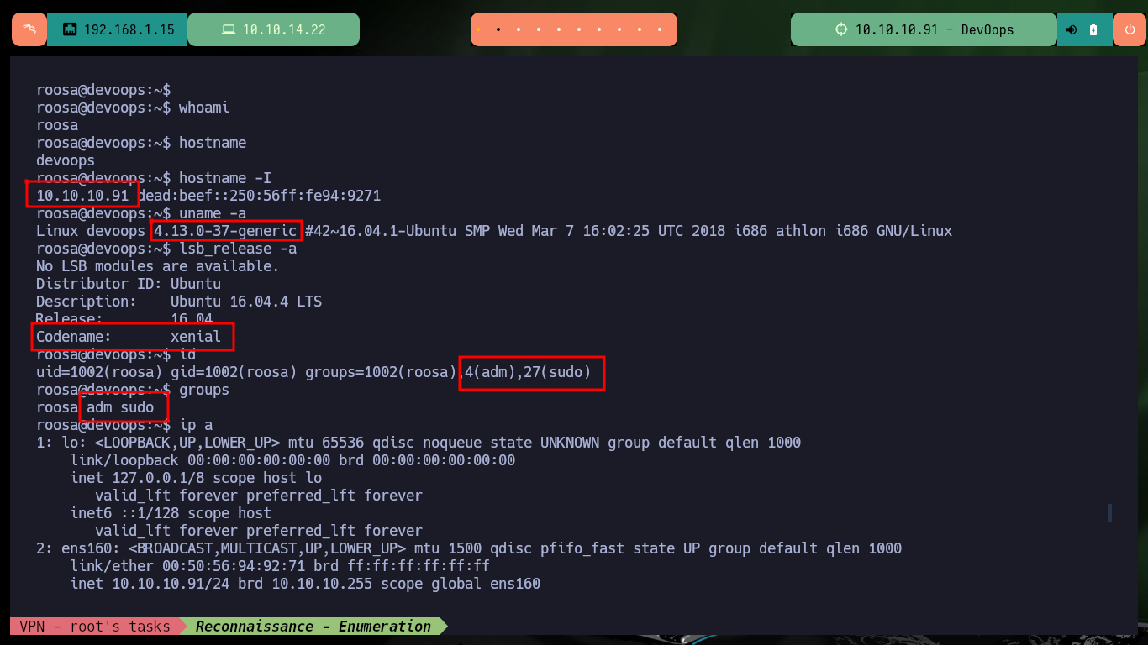This screenshot has height=645, width=1148.
Task: Select the first orange workspace dot
Action: tap(478, 29)
